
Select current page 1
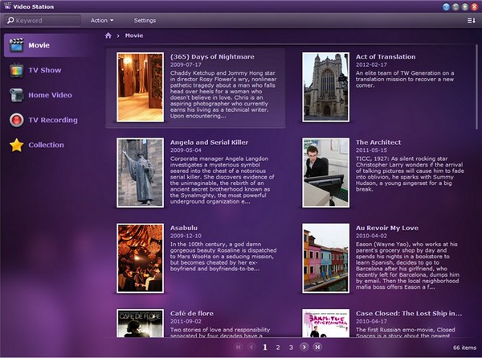tap(265, 348)
